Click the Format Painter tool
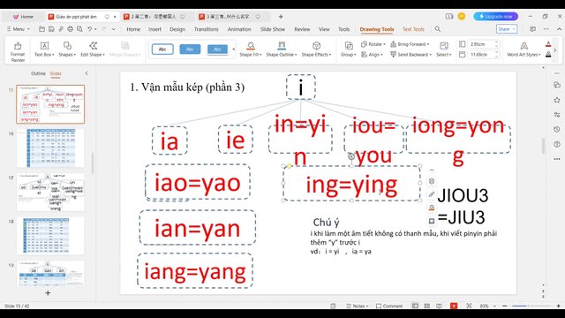The width and height of the screenshot is (565, 318). pos(18,51)
